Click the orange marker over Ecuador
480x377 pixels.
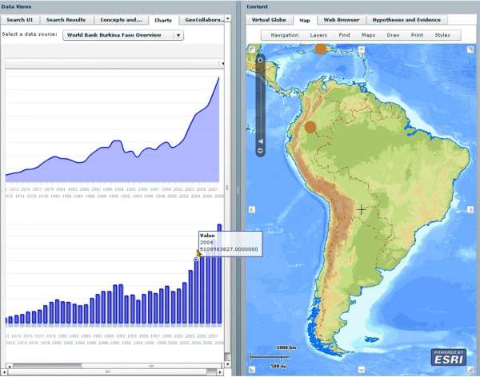[310, 126]
